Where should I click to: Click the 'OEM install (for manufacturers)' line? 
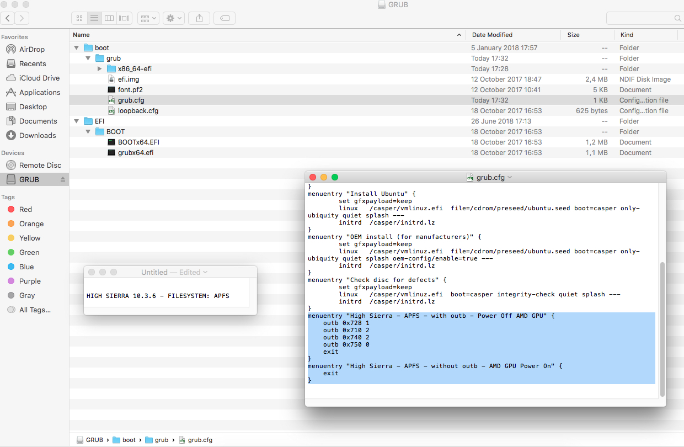[x=394, y=237]
